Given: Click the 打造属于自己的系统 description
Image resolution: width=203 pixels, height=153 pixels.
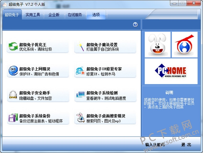Looking at the screenshot, I should [103, 49].
